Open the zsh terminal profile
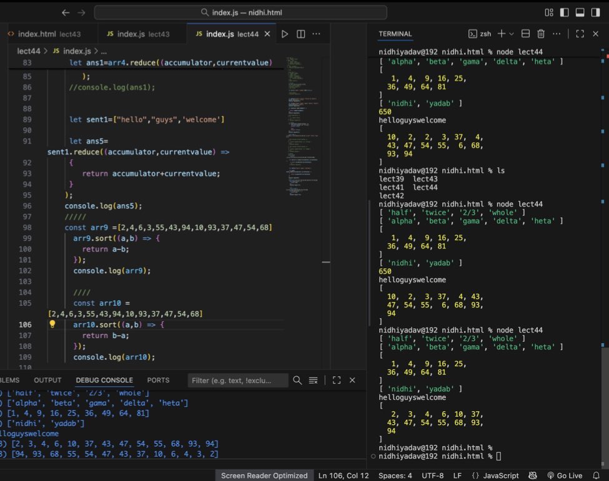This screenshot has width=609, height=481. coord(480,34)
